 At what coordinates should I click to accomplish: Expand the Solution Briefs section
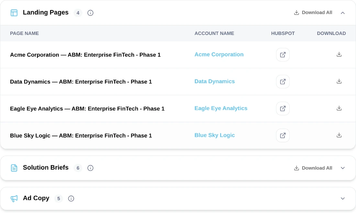[x=343, y=168]
